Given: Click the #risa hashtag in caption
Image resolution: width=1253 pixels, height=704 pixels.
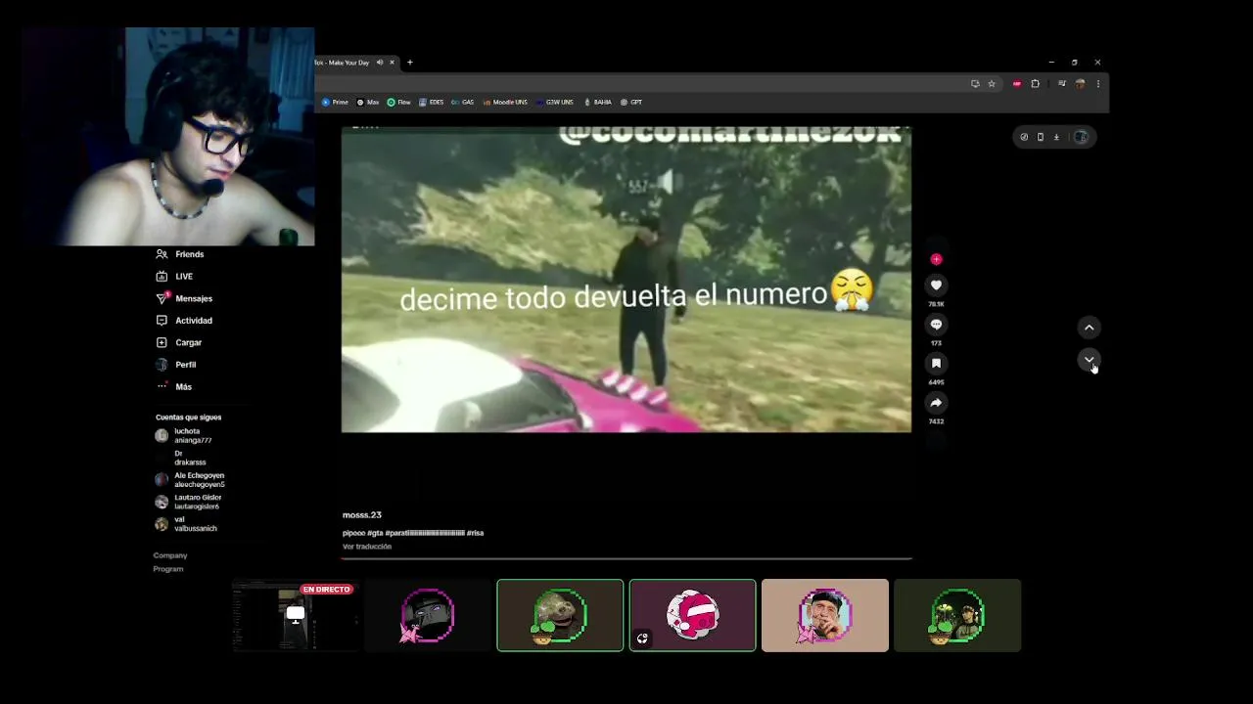Looking at the screenshot, I should tap(476, 533).
